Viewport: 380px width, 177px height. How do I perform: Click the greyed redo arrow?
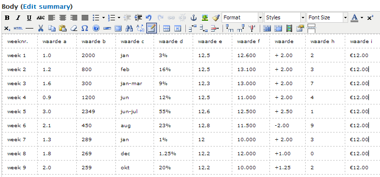point(160,18)
